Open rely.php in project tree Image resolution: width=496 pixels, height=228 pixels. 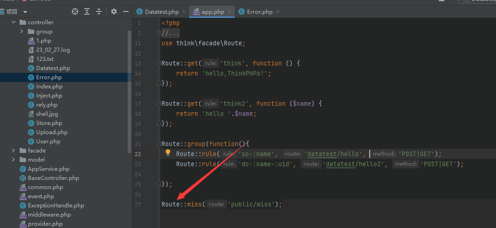[47, 105]
